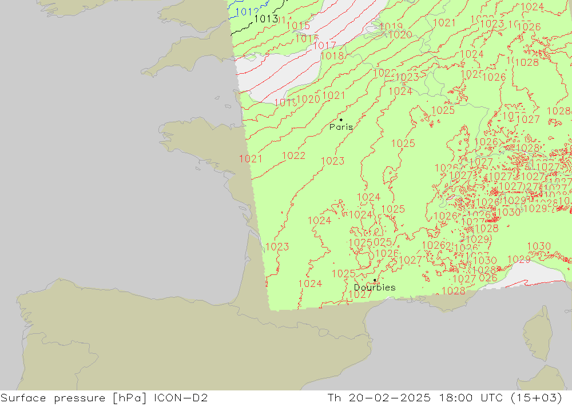This screenshot has width=572, height=419.
Task: Click the Paris city label
Action: click(x=341, y=127)
